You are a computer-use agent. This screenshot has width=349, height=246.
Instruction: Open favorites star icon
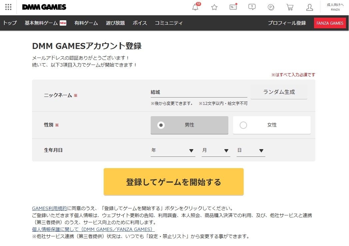(214, 7)
